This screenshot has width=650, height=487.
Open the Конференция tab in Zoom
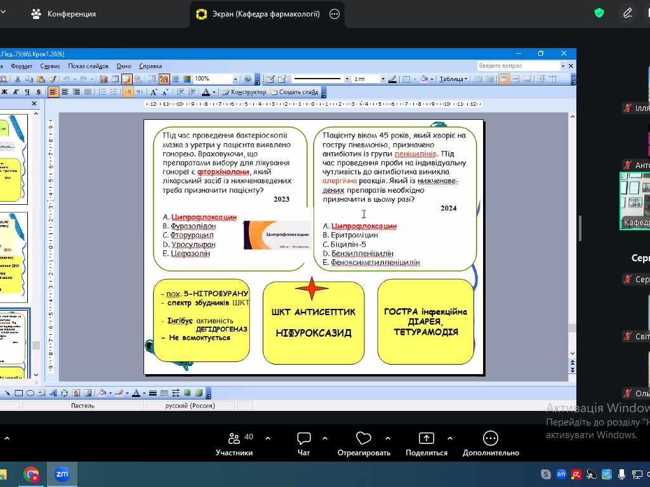pos(63,14)
